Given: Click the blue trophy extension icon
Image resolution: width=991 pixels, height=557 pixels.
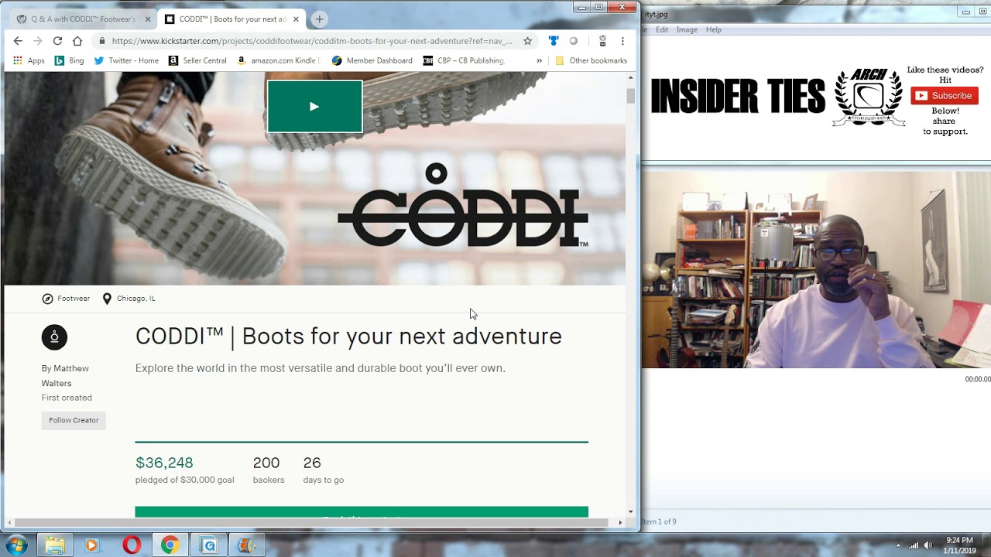Looking at the screenshot, I should click(x=554, y=41).
